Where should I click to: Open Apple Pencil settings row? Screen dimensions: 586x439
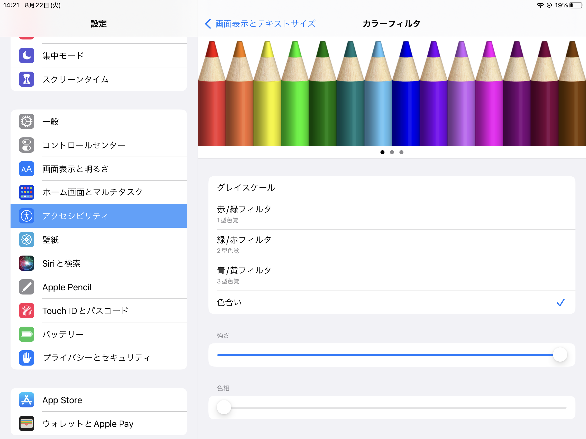click(99, 287)
